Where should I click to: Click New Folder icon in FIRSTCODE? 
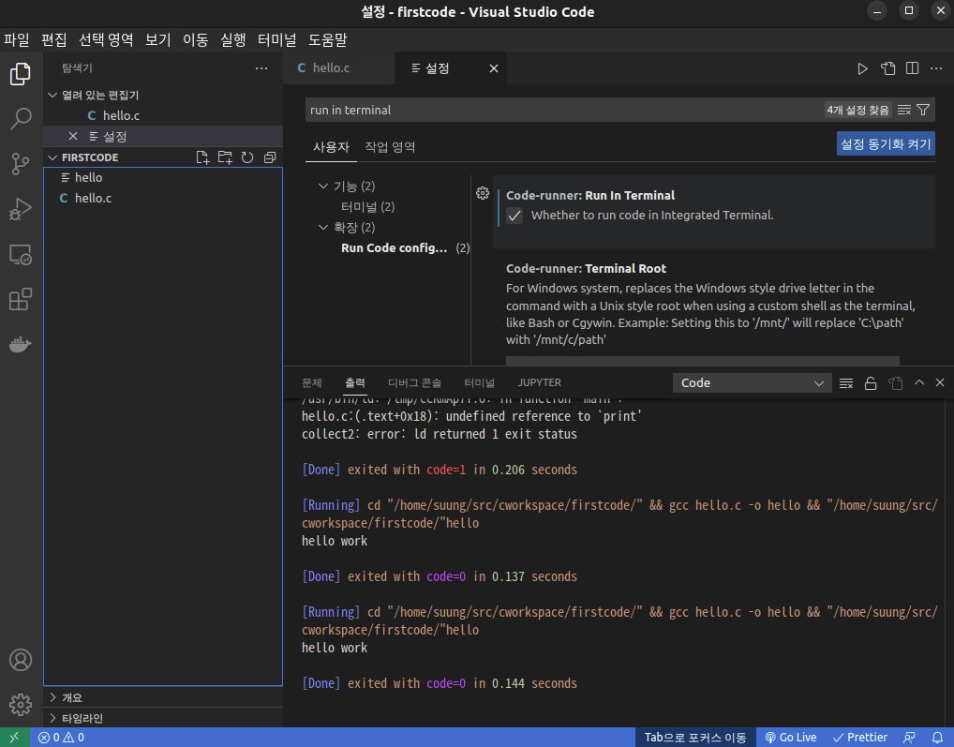(225, 157)
